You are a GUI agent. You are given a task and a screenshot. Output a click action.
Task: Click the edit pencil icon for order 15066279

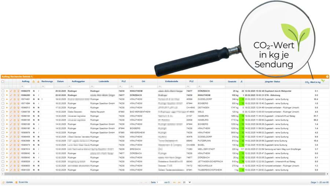click(x=11, y=91)
